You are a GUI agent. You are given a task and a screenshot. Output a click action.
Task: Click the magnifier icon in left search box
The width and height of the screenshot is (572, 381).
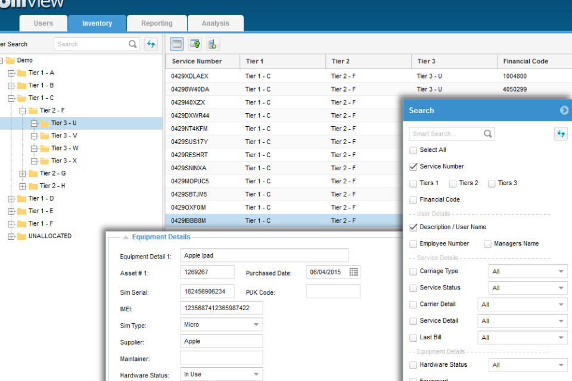(x=133, y=44)
